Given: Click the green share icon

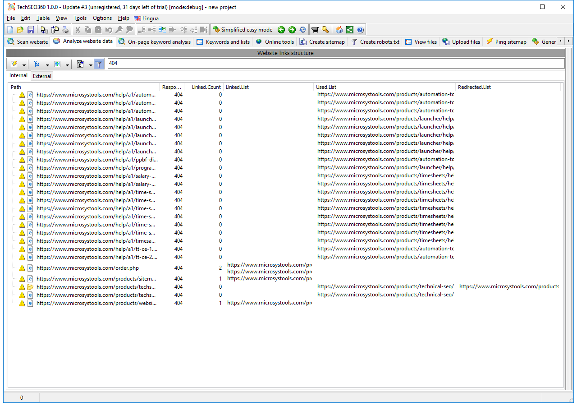Looking at the screenshot, I should coord(350,30).
